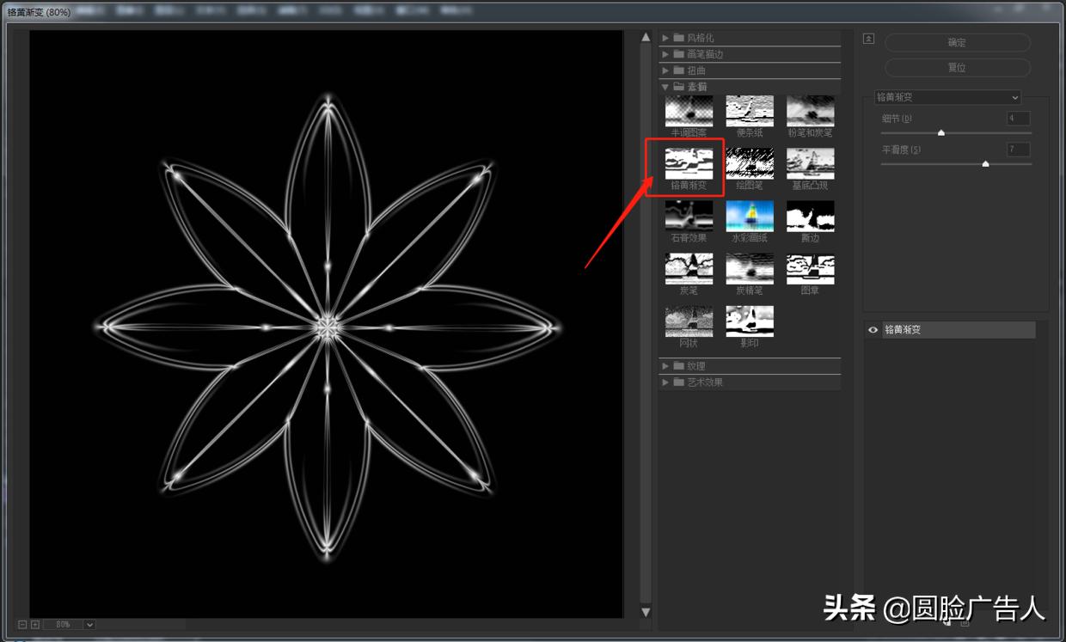Click the 细节 value field
The image size is (1066, 642).
tap(1018, 119)
